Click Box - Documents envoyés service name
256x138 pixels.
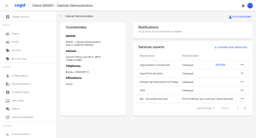(154, 99)
